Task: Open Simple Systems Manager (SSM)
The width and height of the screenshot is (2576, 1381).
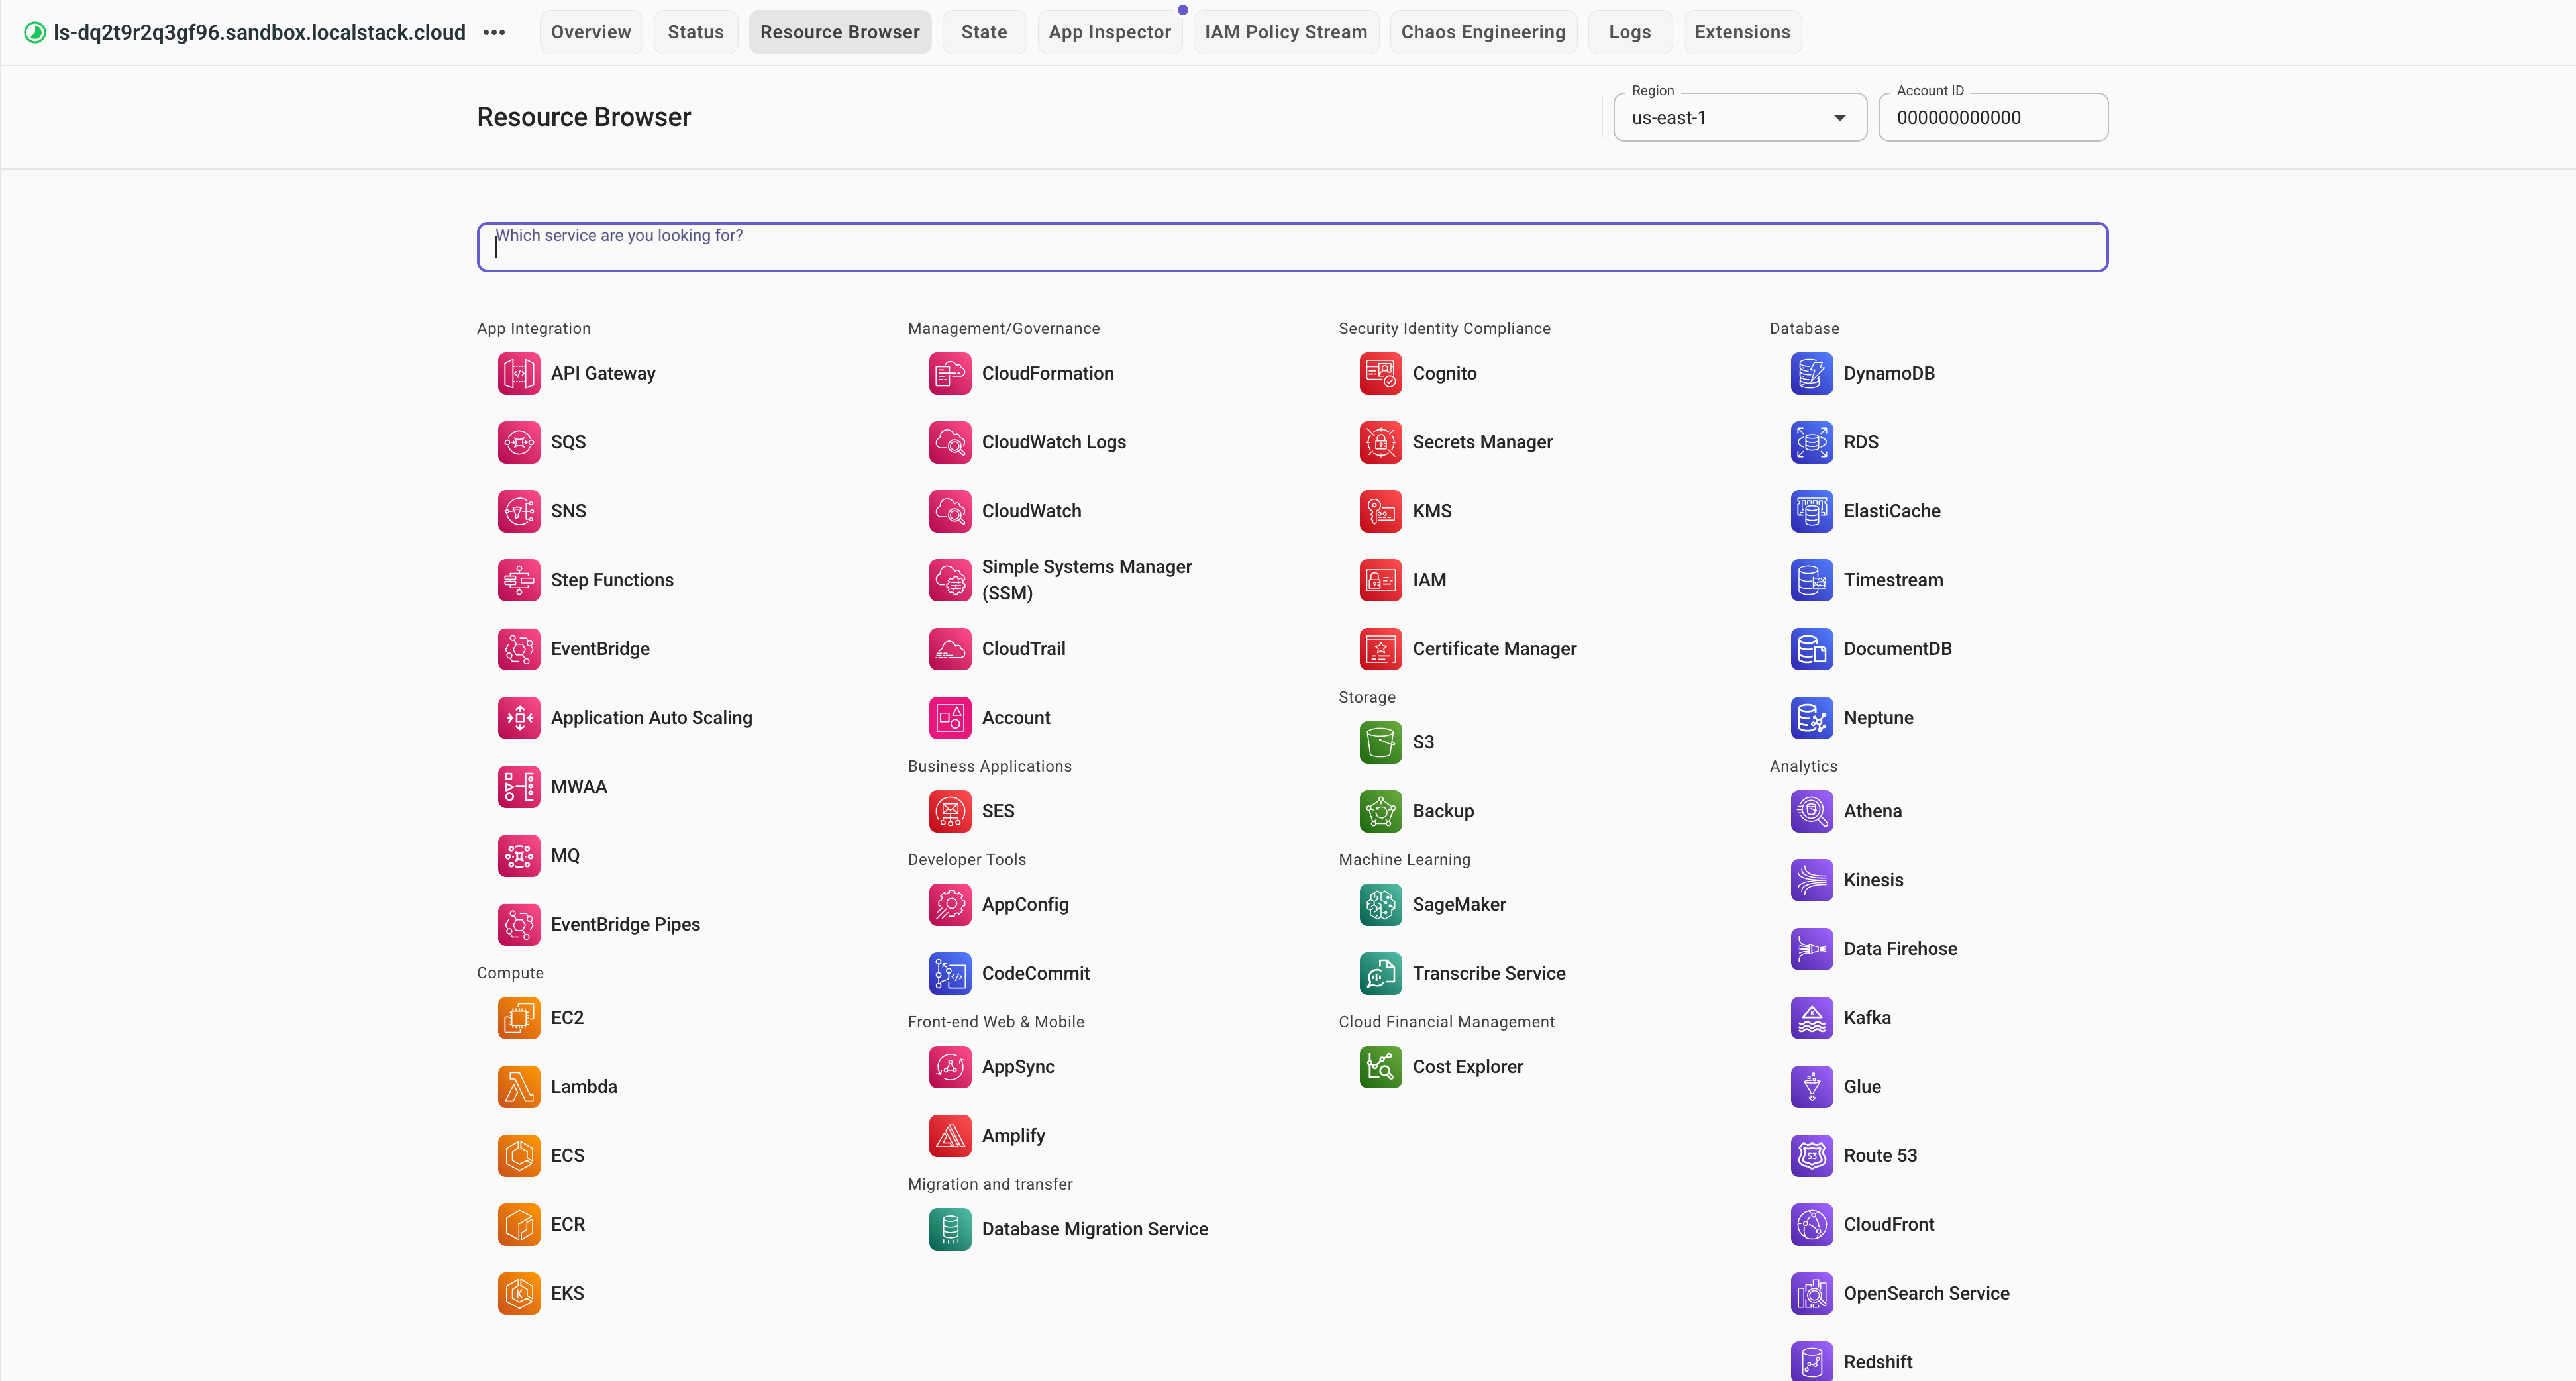Action: [1087, 581]
